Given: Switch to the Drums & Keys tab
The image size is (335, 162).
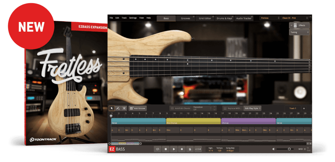Looking at the screenshot, I should tap(224, 18).
